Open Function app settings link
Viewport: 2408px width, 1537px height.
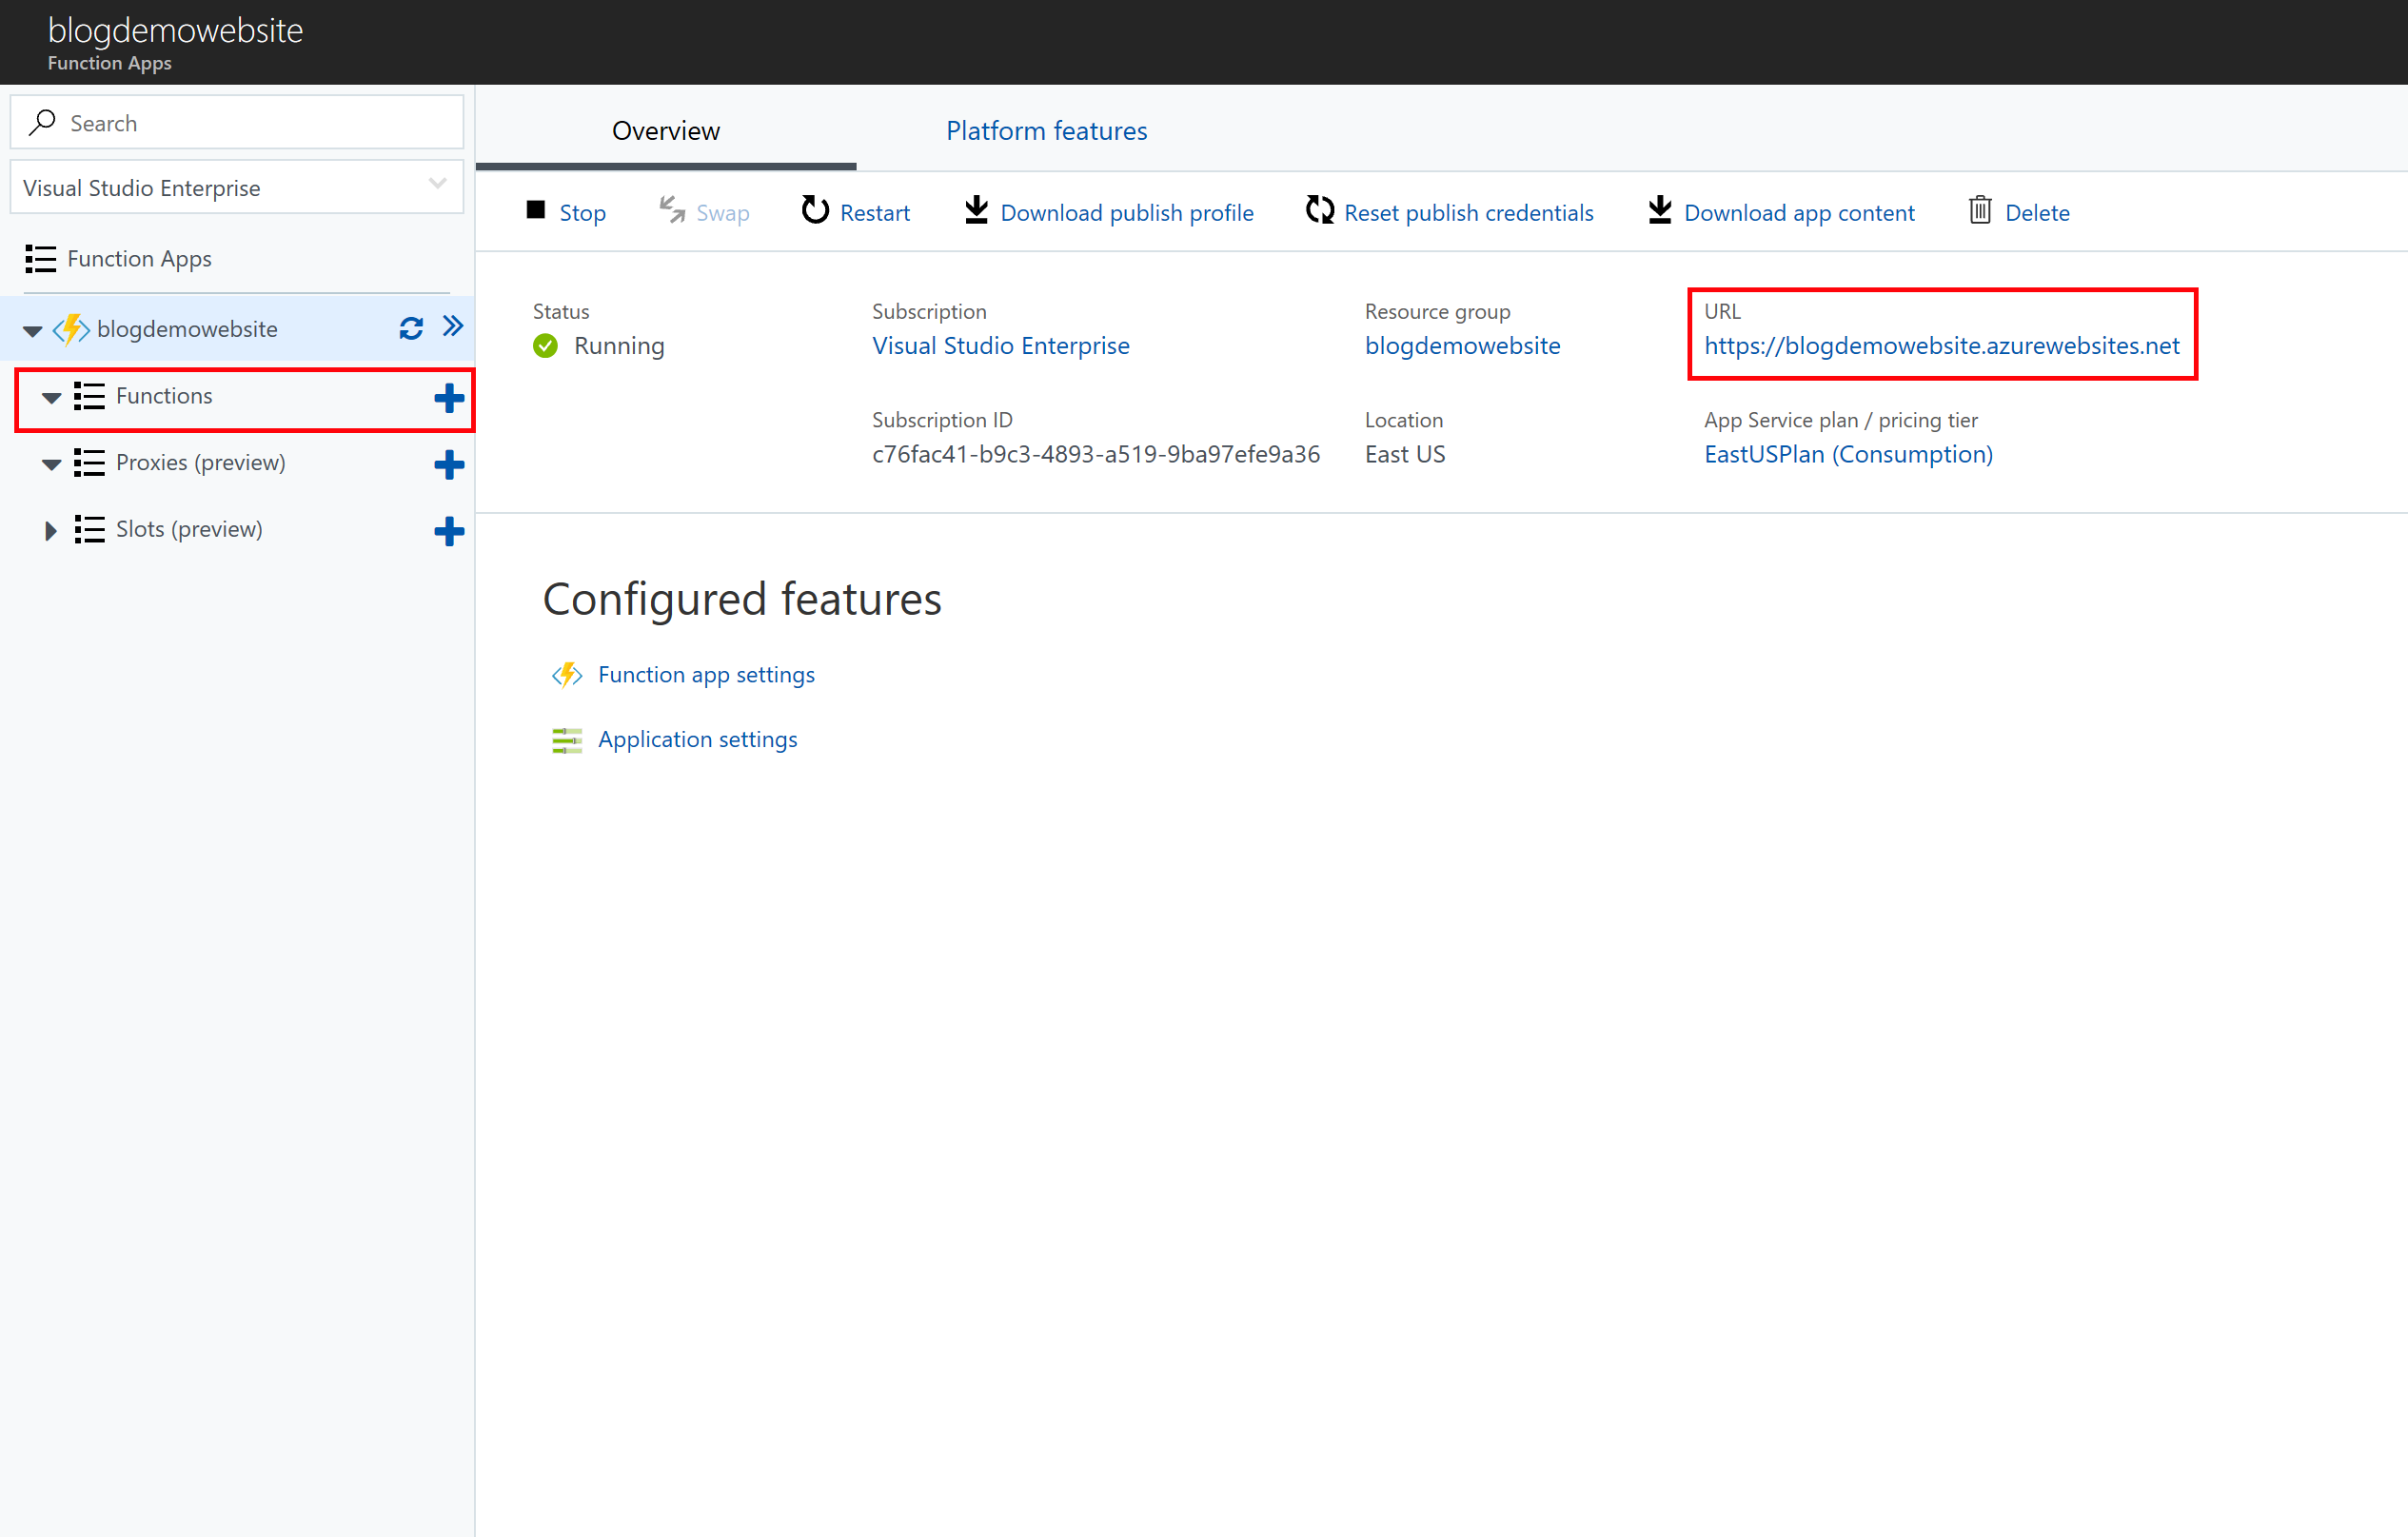(706, 675)
